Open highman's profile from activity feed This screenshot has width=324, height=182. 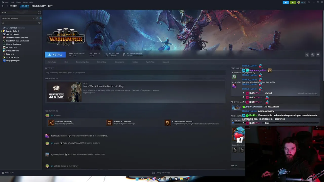[x=54, y=154]
